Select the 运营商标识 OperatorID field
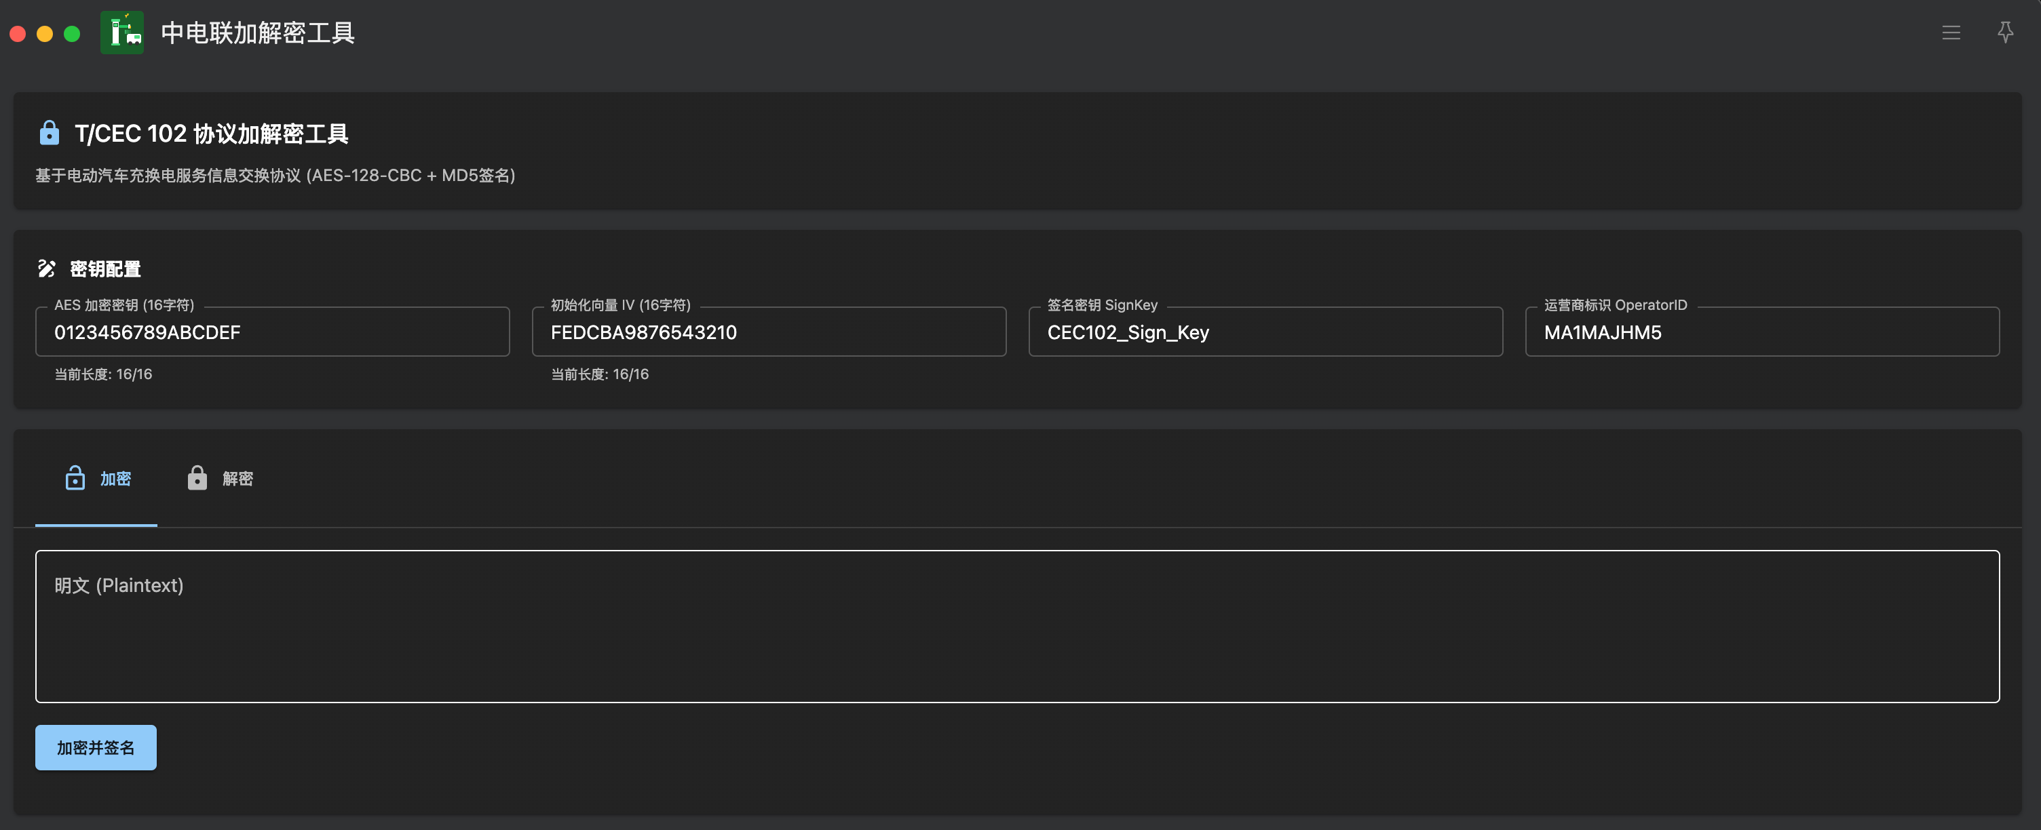 (x=1761, y=333)
